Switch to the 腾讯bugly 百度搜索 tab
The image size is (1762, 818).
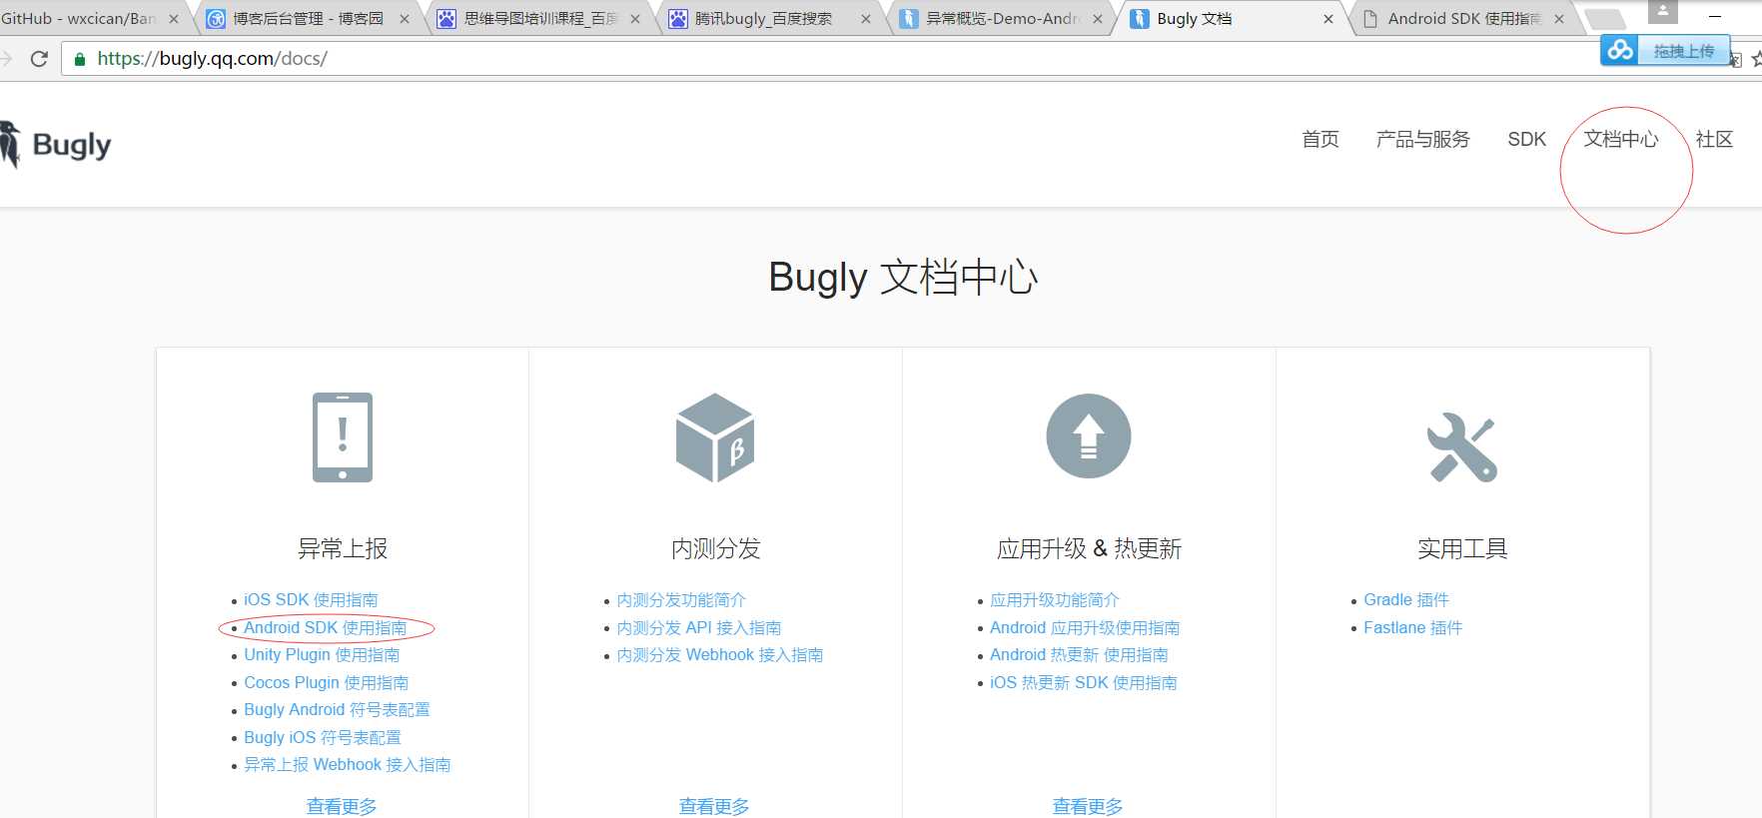tap(769, 19)
